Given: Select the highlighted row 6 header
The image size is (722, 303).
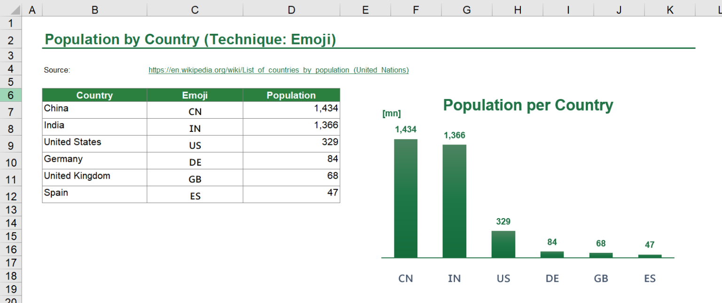Looking at the screenshot, I should pos(11,95).
